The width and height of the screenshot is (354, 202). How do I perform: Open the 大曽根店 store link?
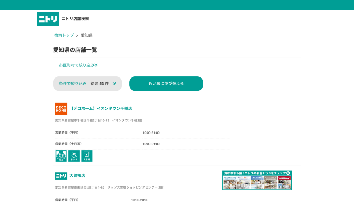click(77, 176)
